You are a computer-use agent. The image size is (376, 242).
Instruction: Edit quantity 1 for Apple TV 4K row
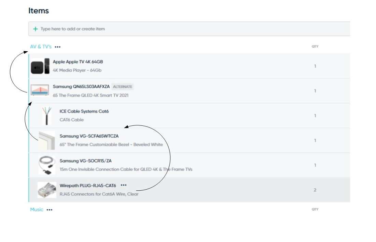(315, 66)
